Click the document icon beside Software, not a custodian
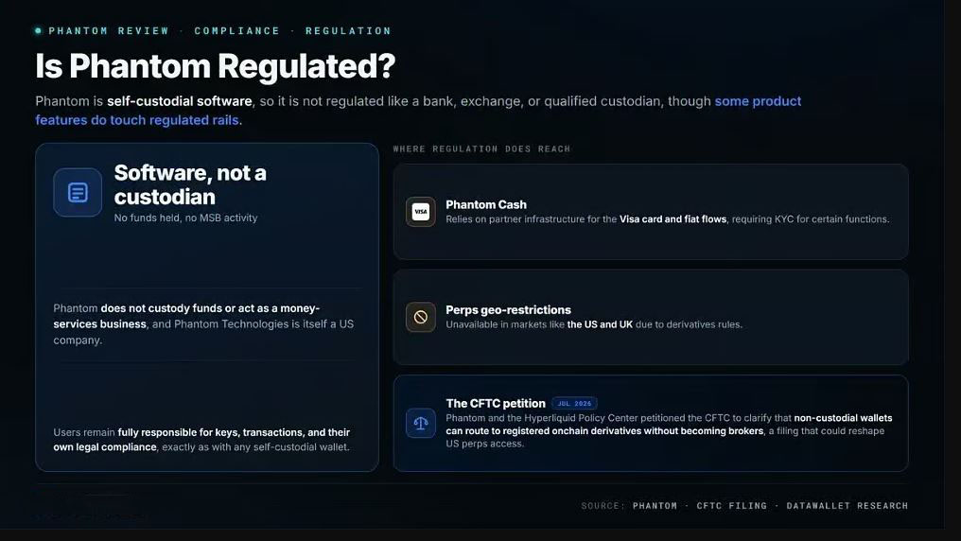This screenshot has height=541, width=961. (x=78, y=192)
